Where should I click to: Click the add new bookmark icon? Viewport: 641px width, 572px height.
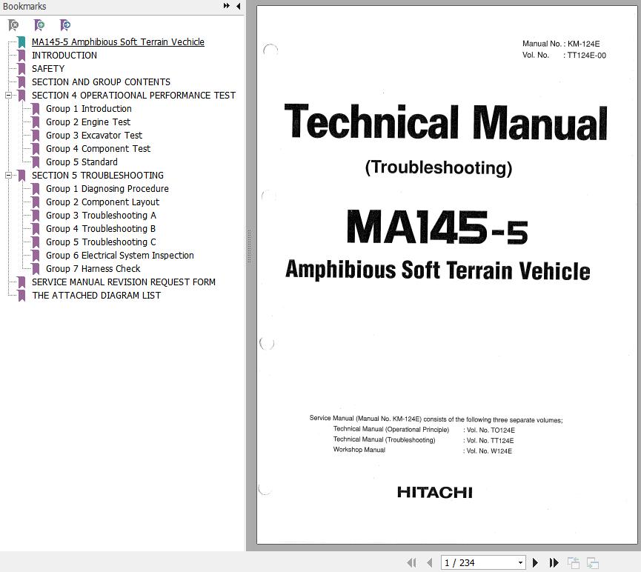tap(39, 25)
